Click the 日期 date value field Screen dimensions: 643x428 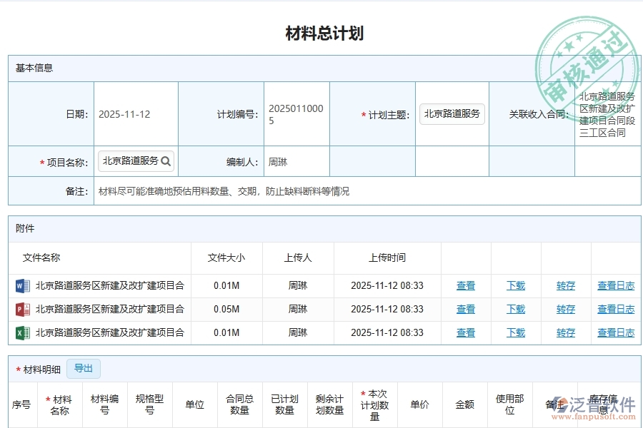pyautogui.click(x=136, y=113)
